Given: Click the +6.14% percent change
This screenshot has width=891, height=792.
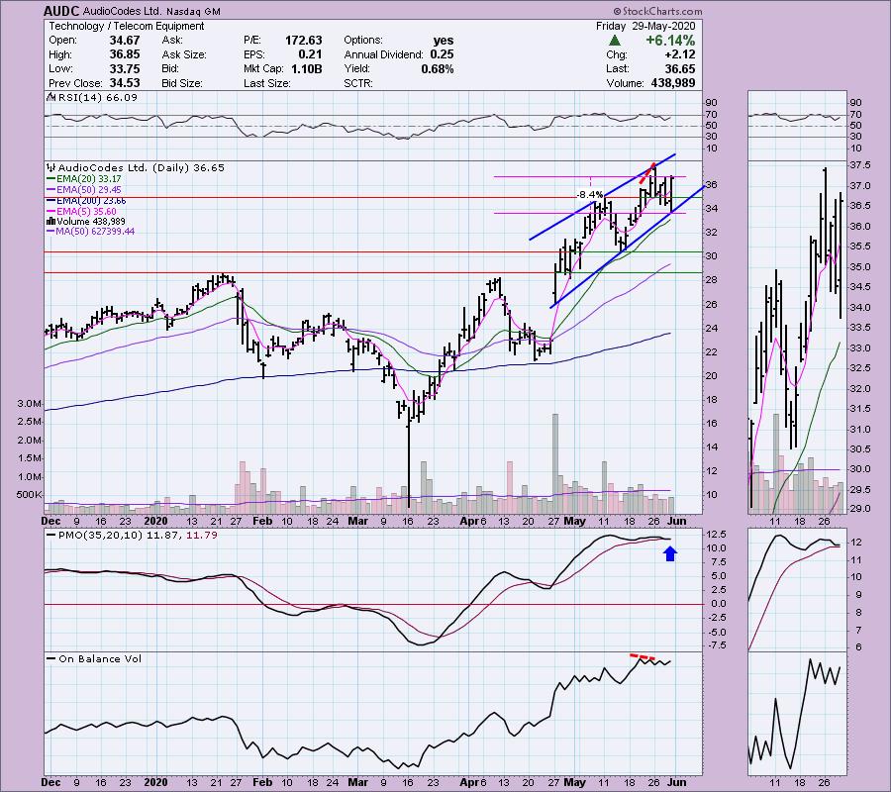Looking at the screenshot, I should click(670, 41).
